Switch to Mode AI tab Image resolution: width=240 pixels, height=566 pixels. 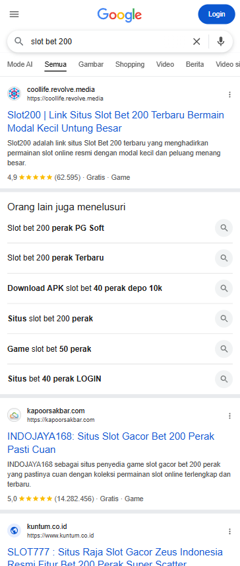[x=20, y=64]
